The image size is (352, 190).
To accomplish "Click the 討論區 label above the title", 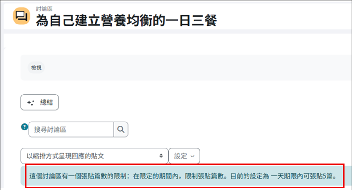I will 44,9.
